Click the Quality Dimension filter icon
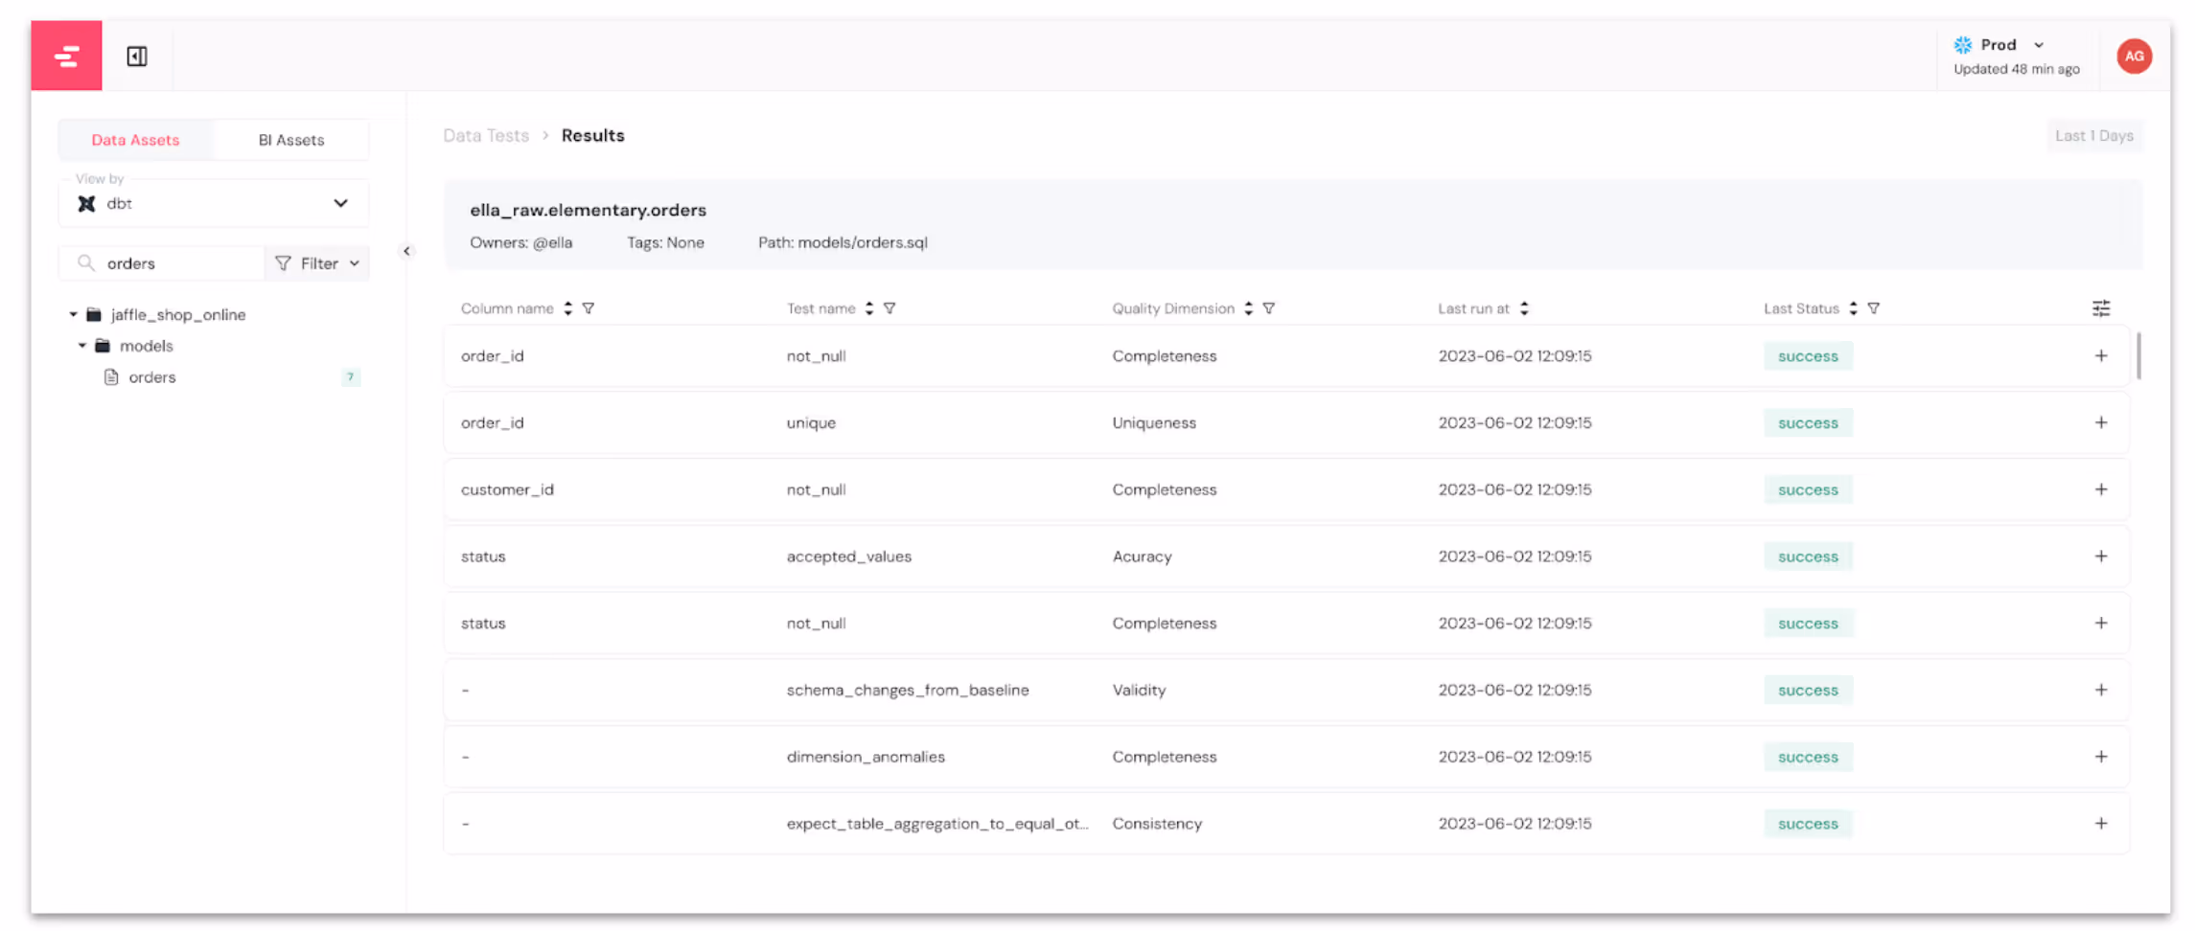2195x931 pixels. point(1269,308)
